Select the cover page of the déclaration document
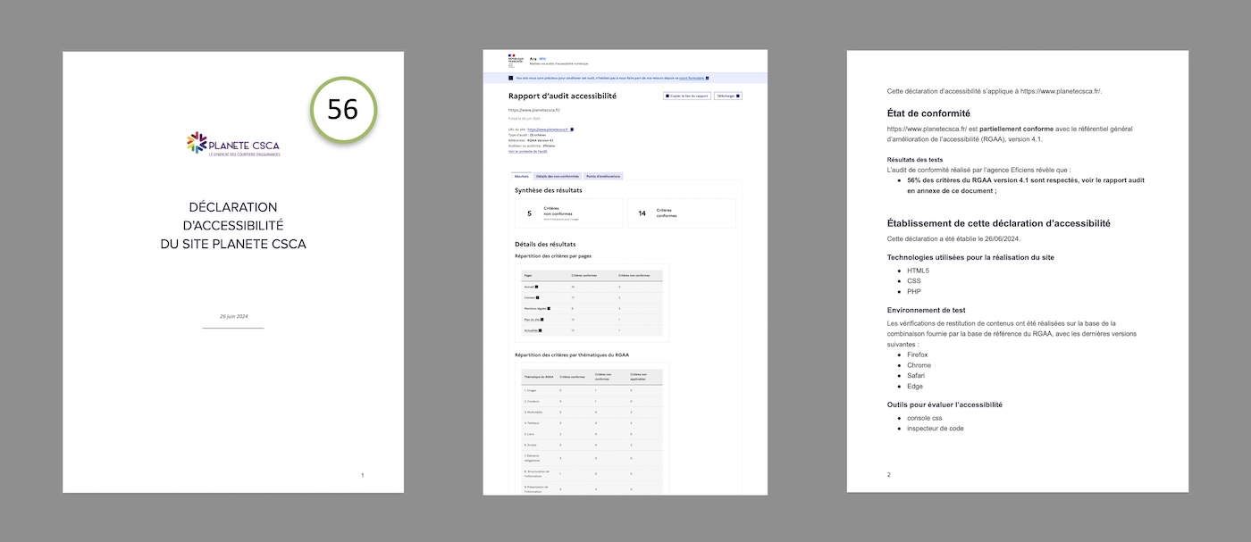The height and width of the screenshot is (542, 1251). tap(232, 268)
